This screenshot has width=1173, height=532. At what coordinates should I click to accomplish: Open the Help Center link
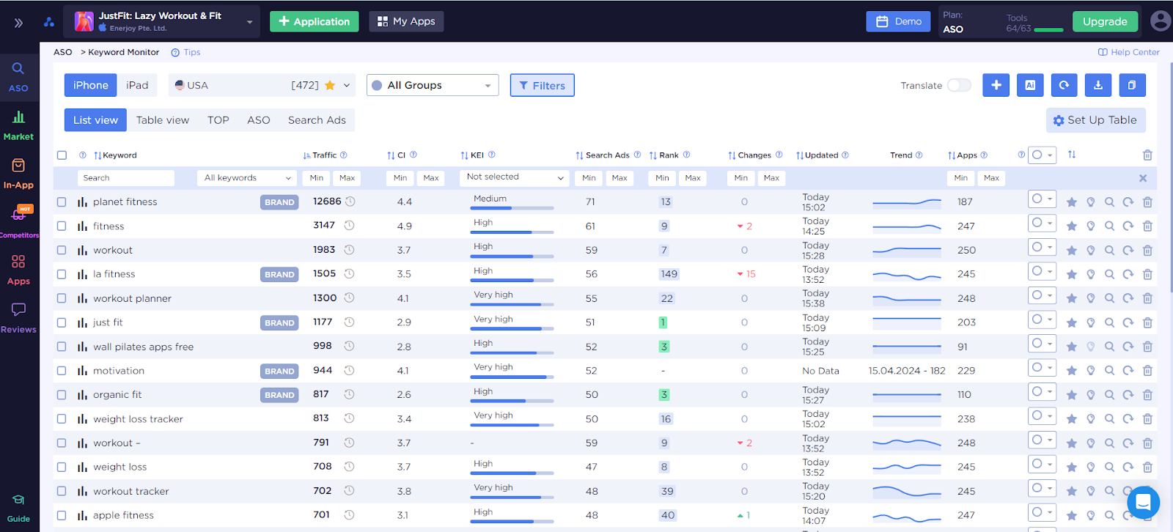pyautogui.click(x=1129, y=52)
